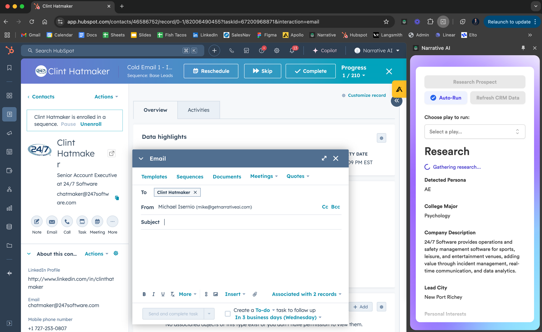Click the Breeze AI sparkle icon in sidebar
The height and width of the screenshot is (332, 542).
click(x=9, y=273)
